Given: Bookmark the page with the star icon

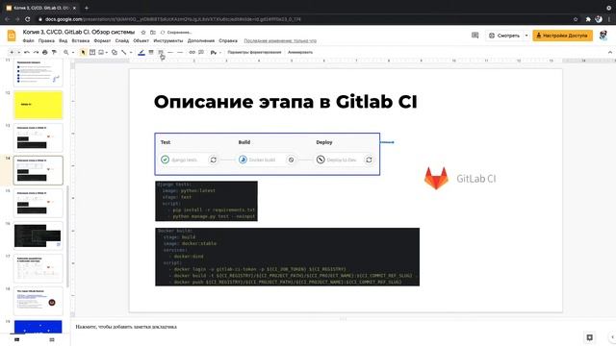Looking at the screenshot, I should 576,19.
